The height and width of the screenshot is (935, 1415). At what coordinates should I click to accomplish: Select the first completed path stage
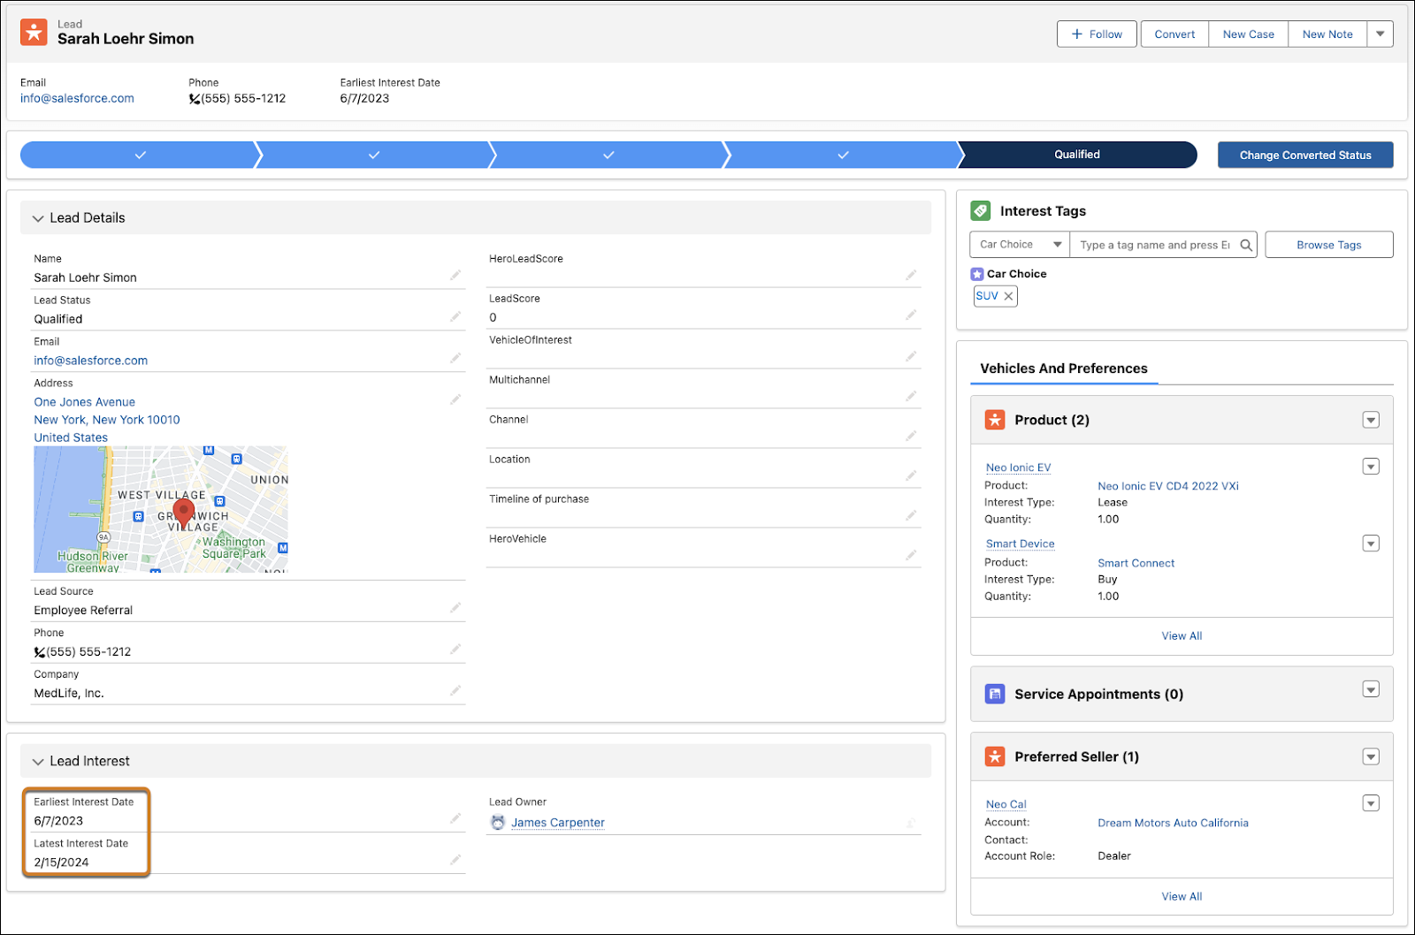click(140, 155)
